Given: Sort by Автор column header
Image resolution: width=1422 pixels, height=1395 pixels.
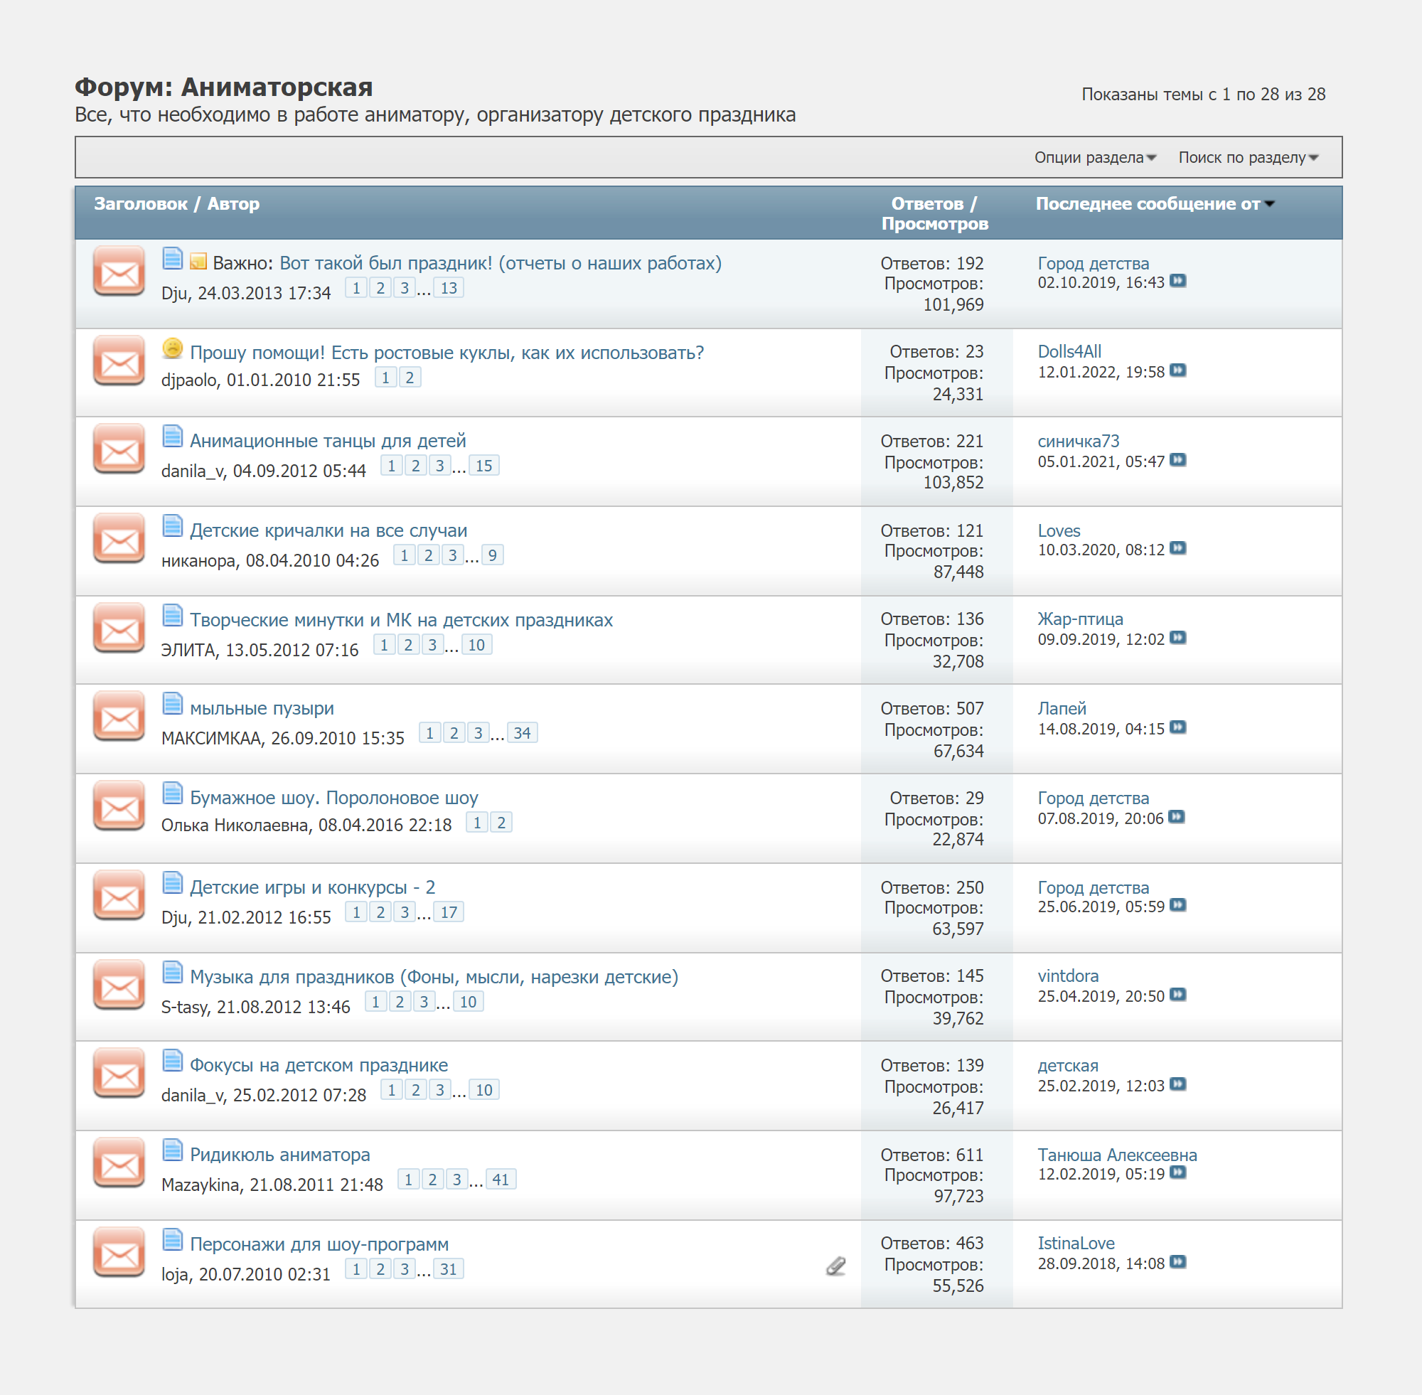Looking at the screenshot, I should pos(233,203).
